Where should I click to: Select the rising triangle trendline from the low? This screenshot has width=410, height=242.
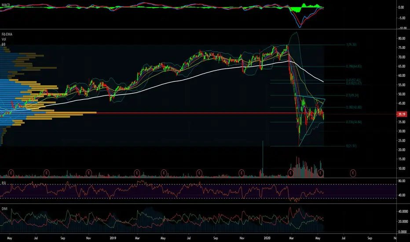tap(312, 123)
